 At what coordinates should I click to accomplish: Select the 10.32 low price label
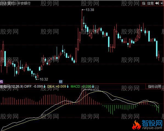point(44,79)
